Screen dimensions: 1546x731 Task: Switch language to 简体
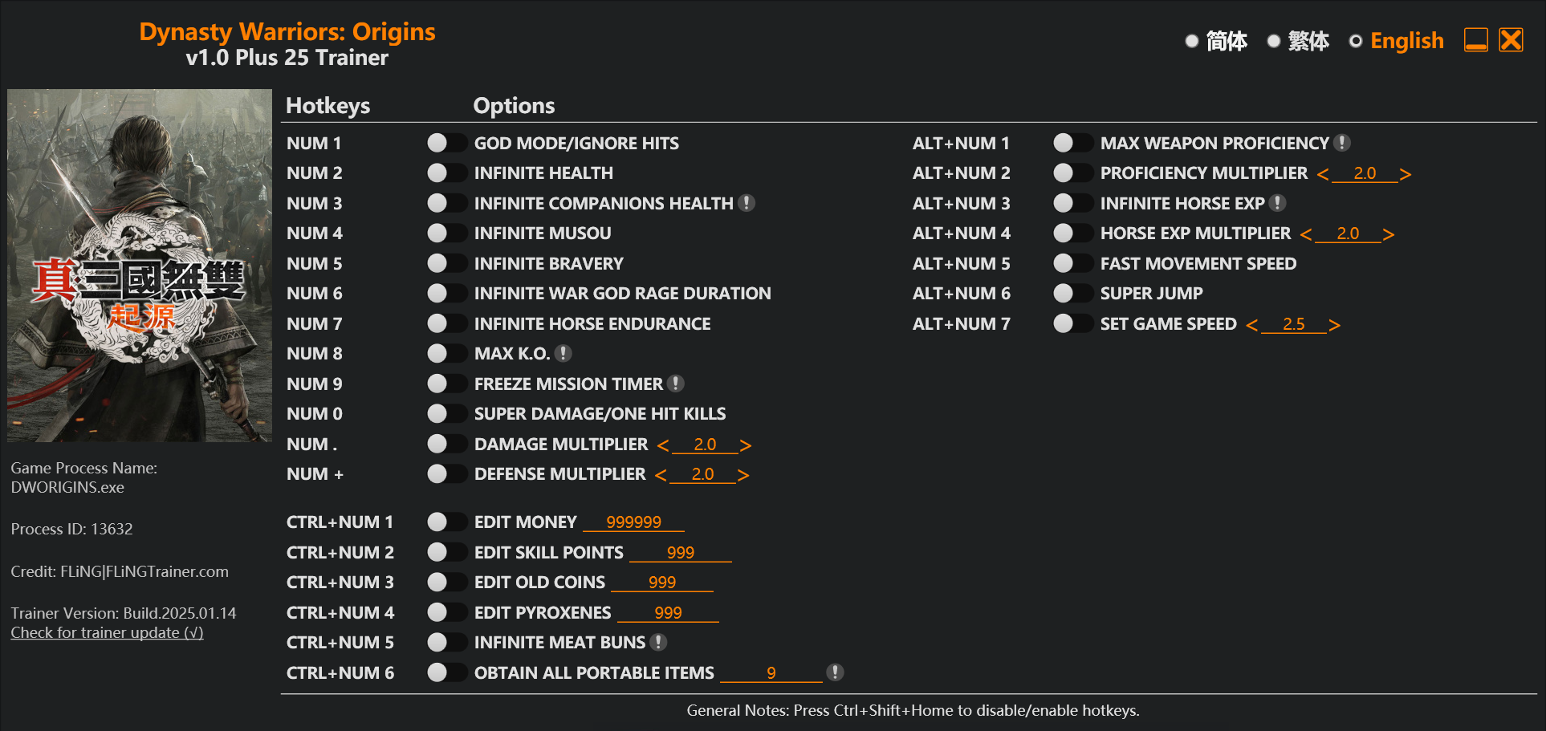coord(1192,41)
